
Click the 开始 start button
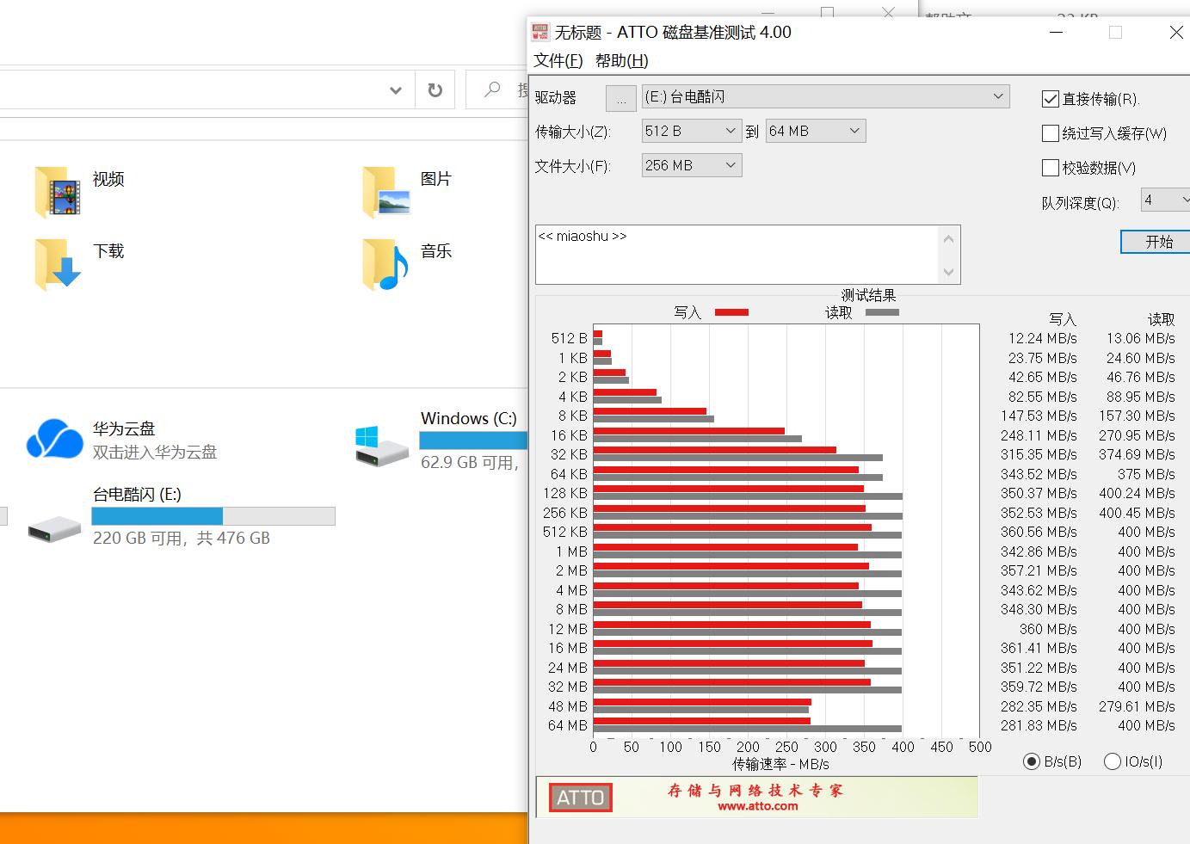tap(1158, 242)
